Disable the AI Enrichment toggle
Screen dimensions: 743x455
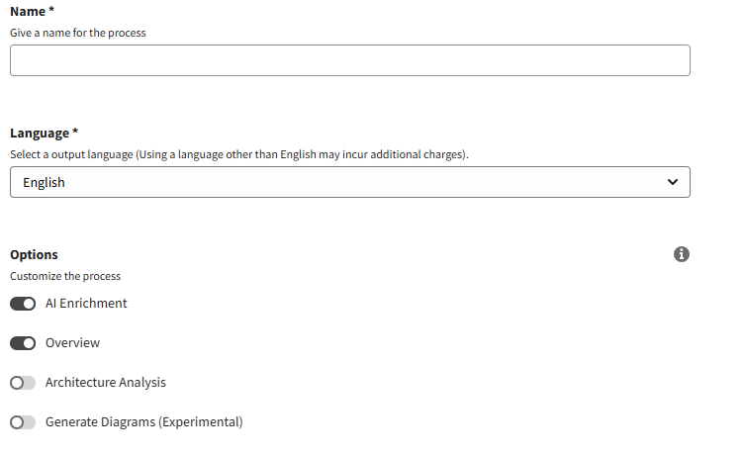click(x=23, y=304)
